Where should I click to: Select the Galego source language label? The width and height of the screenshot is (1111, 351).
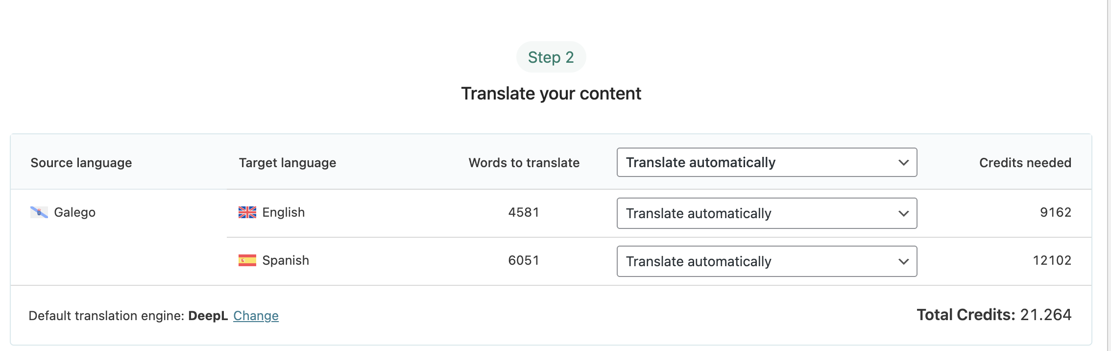click(x=75, y=212)
